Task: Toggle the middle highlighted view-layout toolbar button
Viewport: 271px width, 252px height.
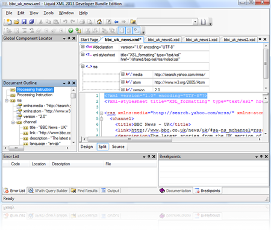Action: click(129, 31)
